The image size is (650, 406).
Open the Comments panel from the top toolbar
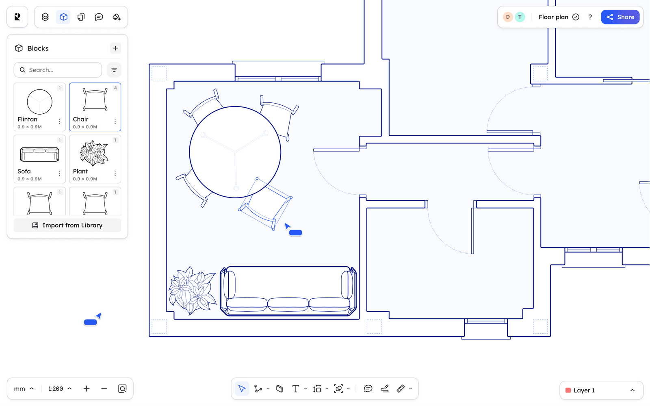(99, 17)
